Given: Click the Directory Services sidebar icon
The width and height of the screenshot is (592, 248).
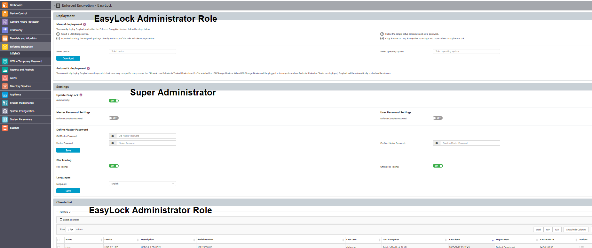Looking at the screenshot, I should 5,86.
